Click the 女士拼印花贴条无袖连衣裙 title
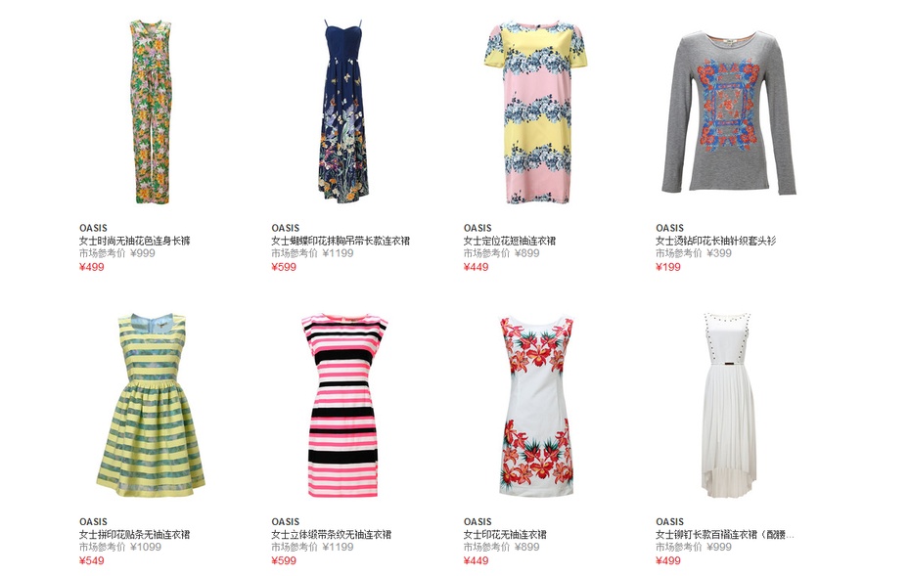910x576 pixels. (135, 534)
